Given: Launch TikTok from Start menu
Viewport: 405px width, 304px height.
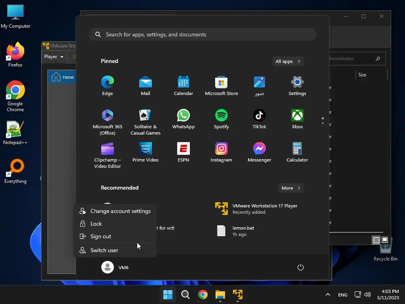Looking at the screenshot, I should click(x=259, y=119).
